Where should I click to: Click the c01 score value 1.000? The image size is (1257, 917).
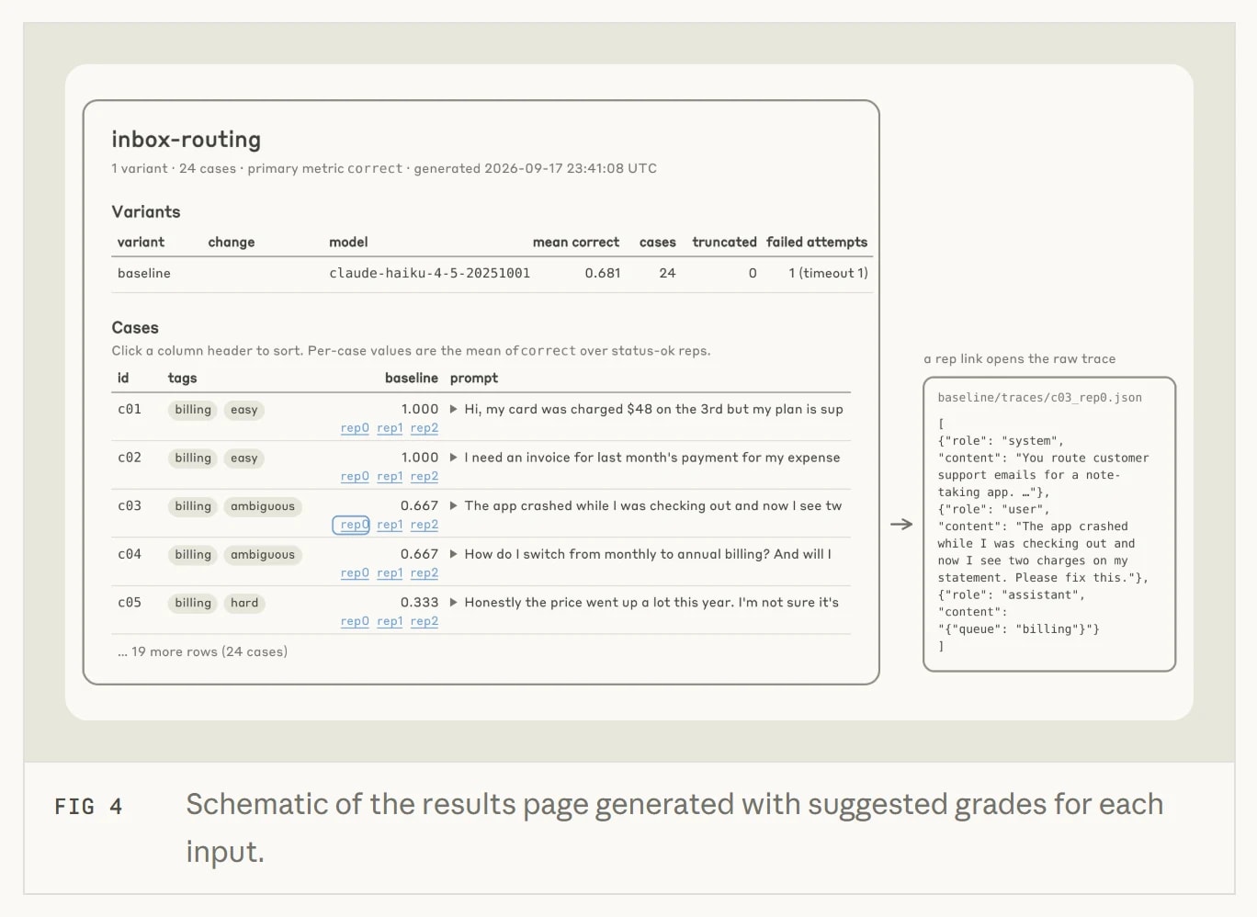pyautogui.click(x=420, y=409)
